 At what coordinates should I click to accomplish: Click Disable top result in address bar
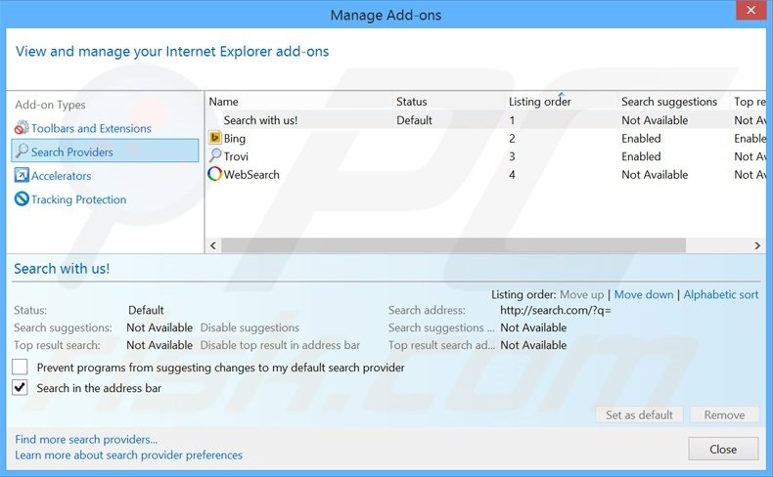[x=280, y=345]
